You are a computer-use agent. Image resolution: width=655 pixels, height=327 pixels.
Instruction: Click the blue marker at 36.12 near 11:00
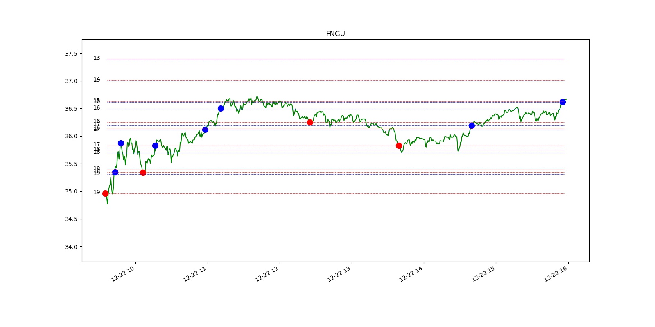tap(205, 130)
